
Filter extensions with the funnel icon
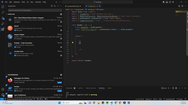coord(52,6)
